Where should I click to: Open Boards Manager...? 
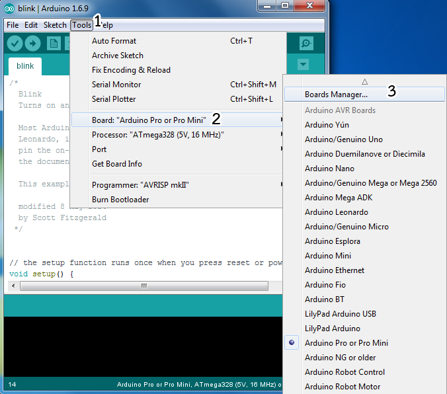[x=364, y=94]
